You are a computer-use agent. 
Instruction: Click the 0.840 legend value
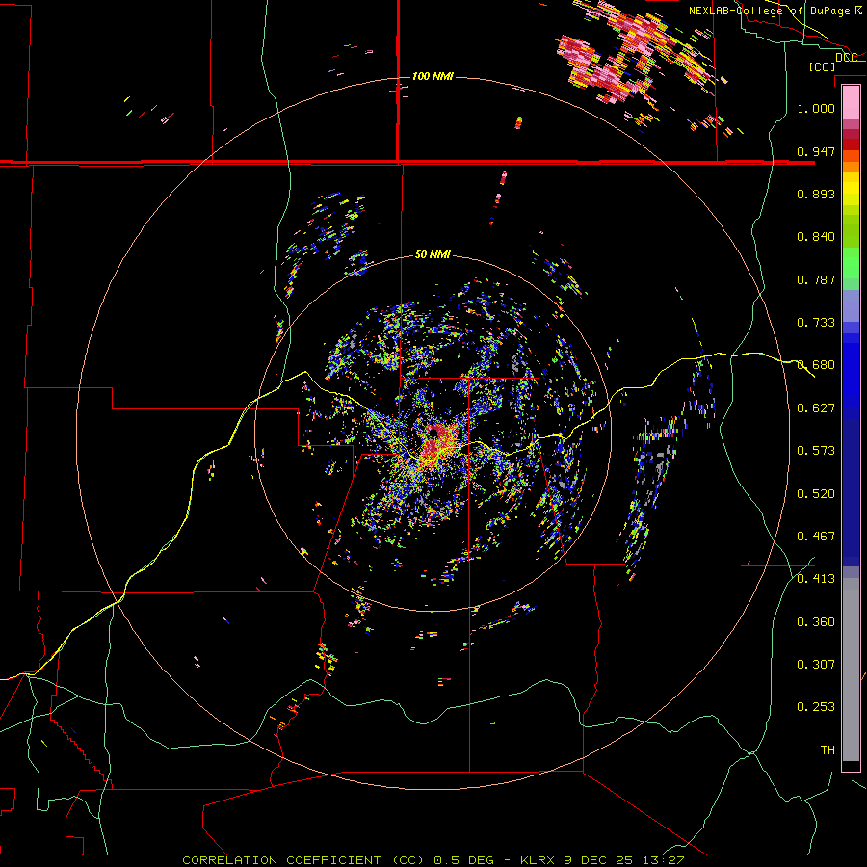pyautogui.click(x=816, y=236)
